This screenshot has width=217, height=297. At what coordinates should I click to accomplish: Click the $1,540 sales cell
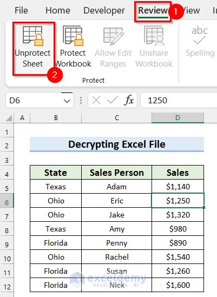point(178,257)
